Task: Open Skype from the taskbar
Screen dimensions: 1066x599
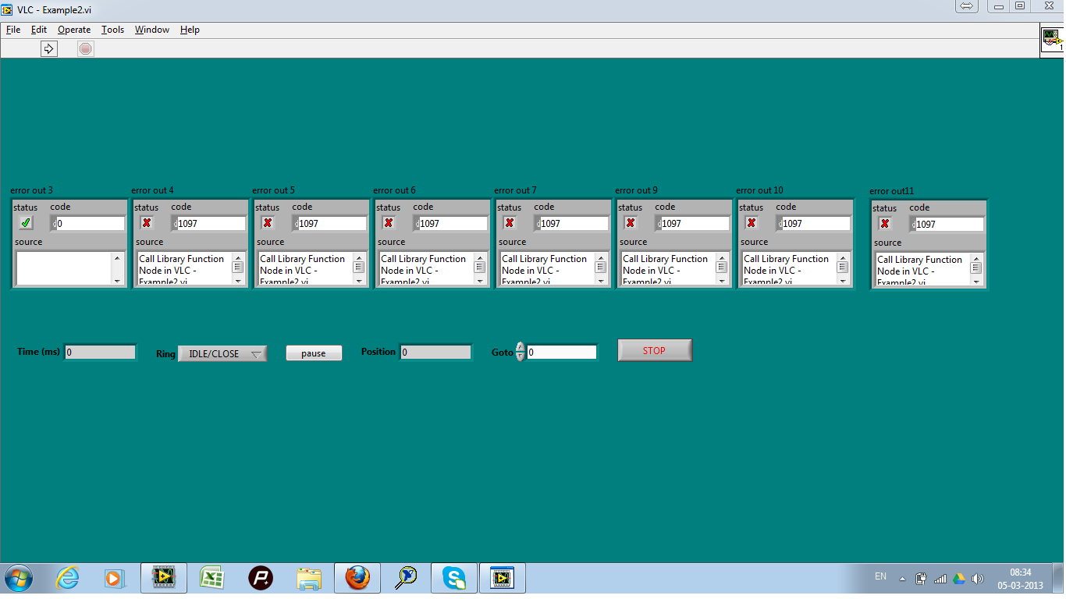Action: pos(454,578)
